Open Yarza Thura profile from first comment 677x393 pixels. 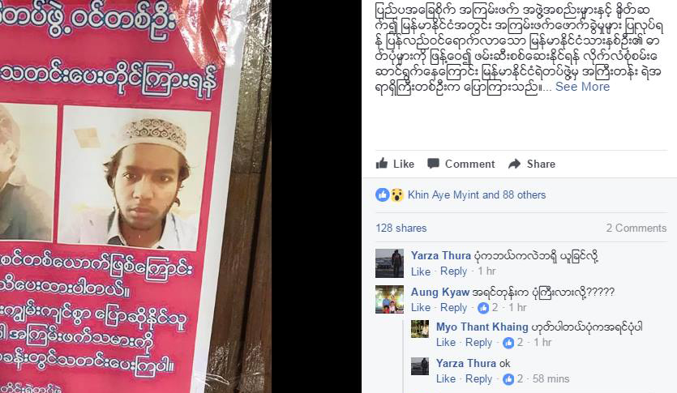(x=441, y=255)
